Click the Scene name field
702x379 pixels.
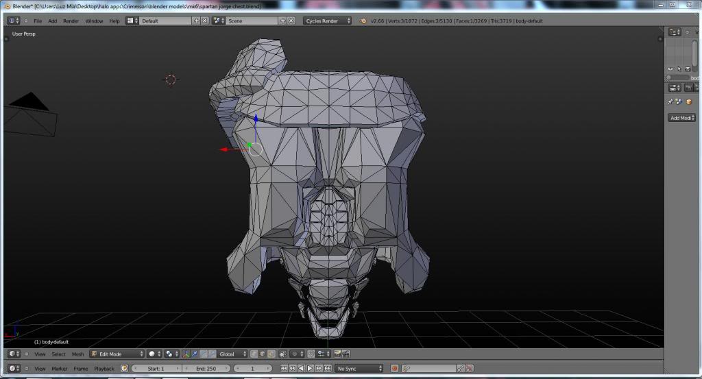(x=252, y=21)
